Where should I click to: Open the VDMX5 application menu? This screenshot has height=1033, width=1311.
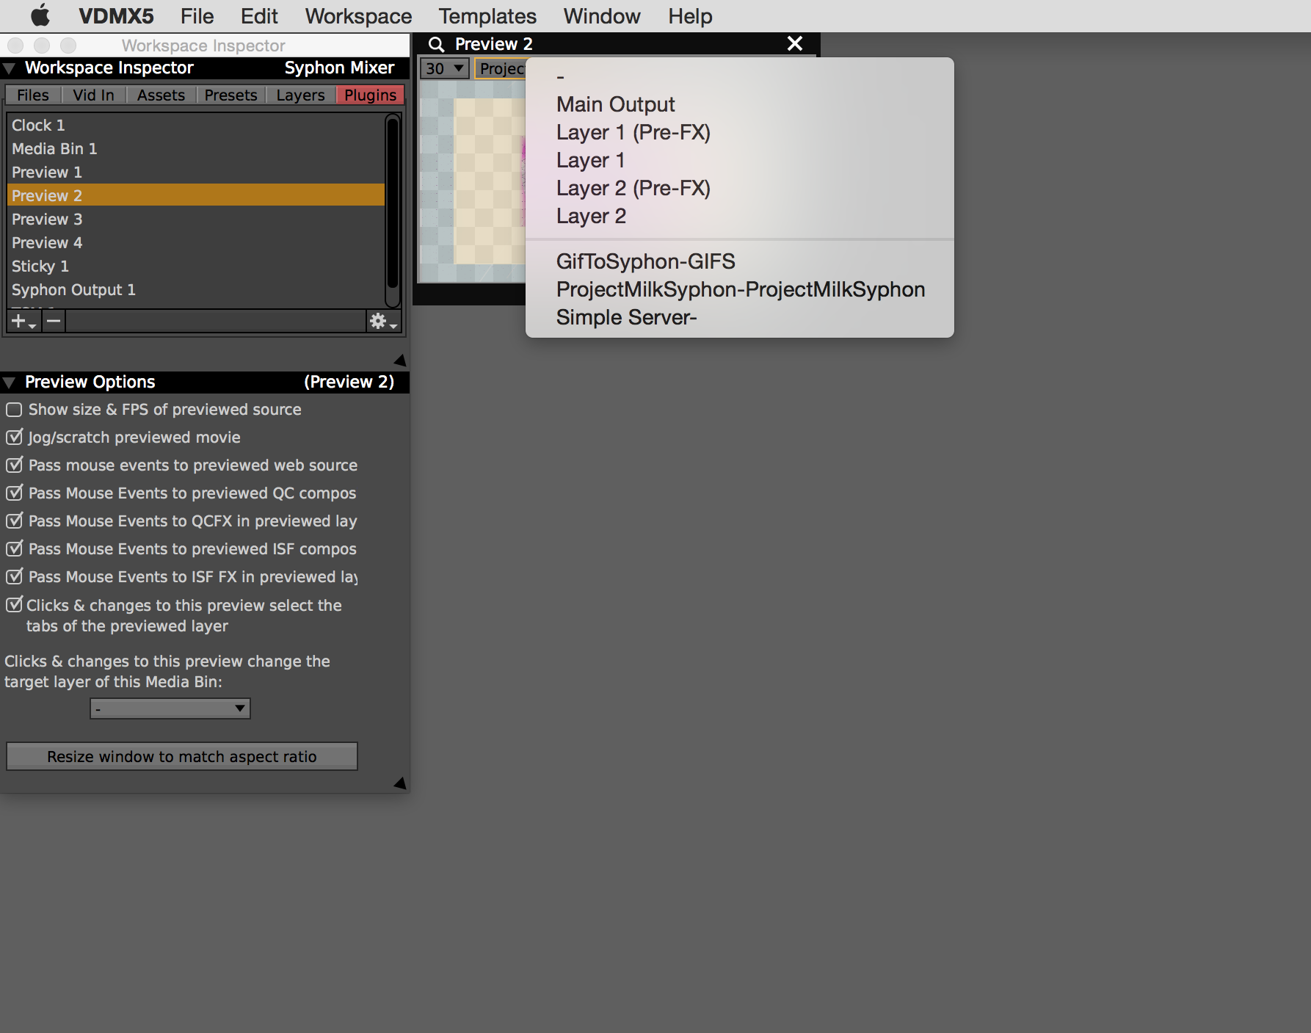pos(116,16)
